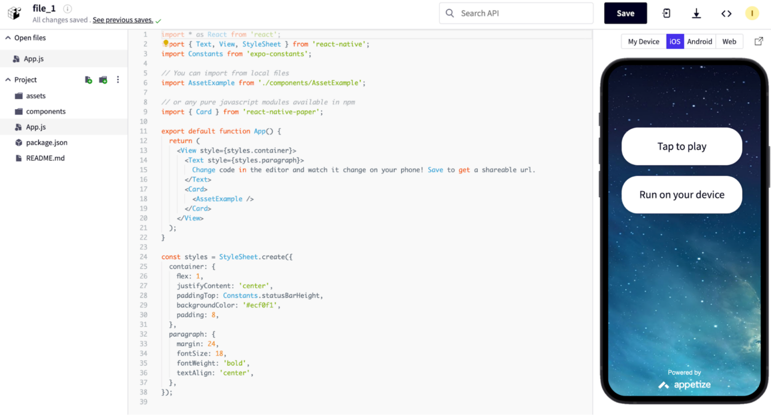Download the project as a zip
The width and height of the screenshot is (771, 415).
pyautogui.click(x=697, y=14)
